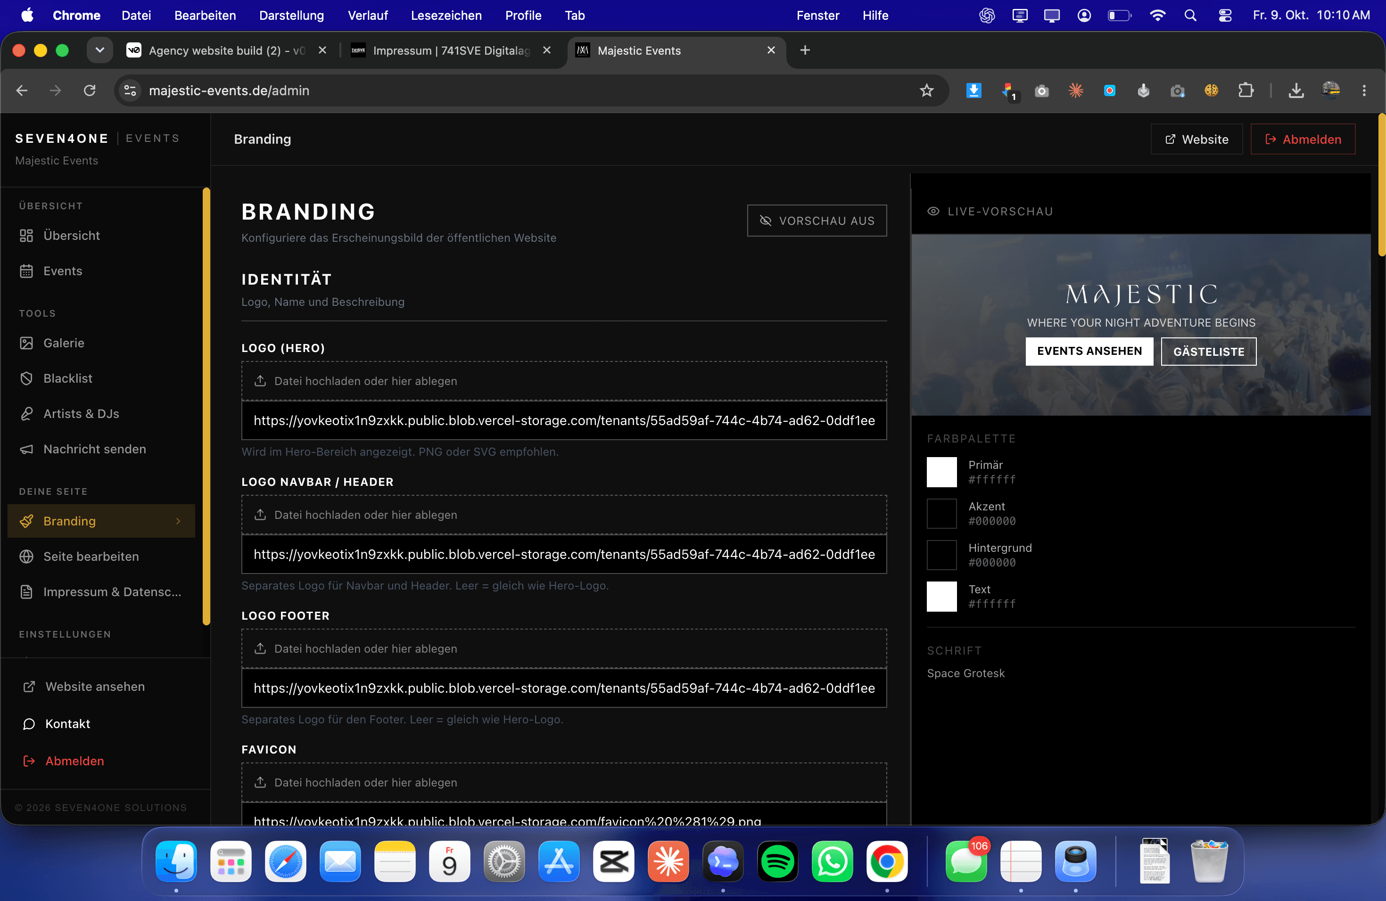The image size is (1386, 901).
Task: Open the Lesezeichen menu
Action: coord(446,16)
